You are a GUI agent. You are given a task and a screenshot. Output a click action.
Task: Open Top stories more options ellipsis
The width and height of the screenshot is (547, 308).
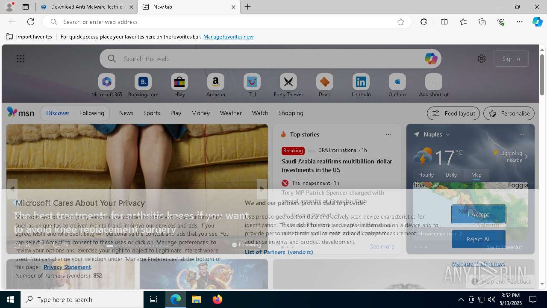coord(388,134)
